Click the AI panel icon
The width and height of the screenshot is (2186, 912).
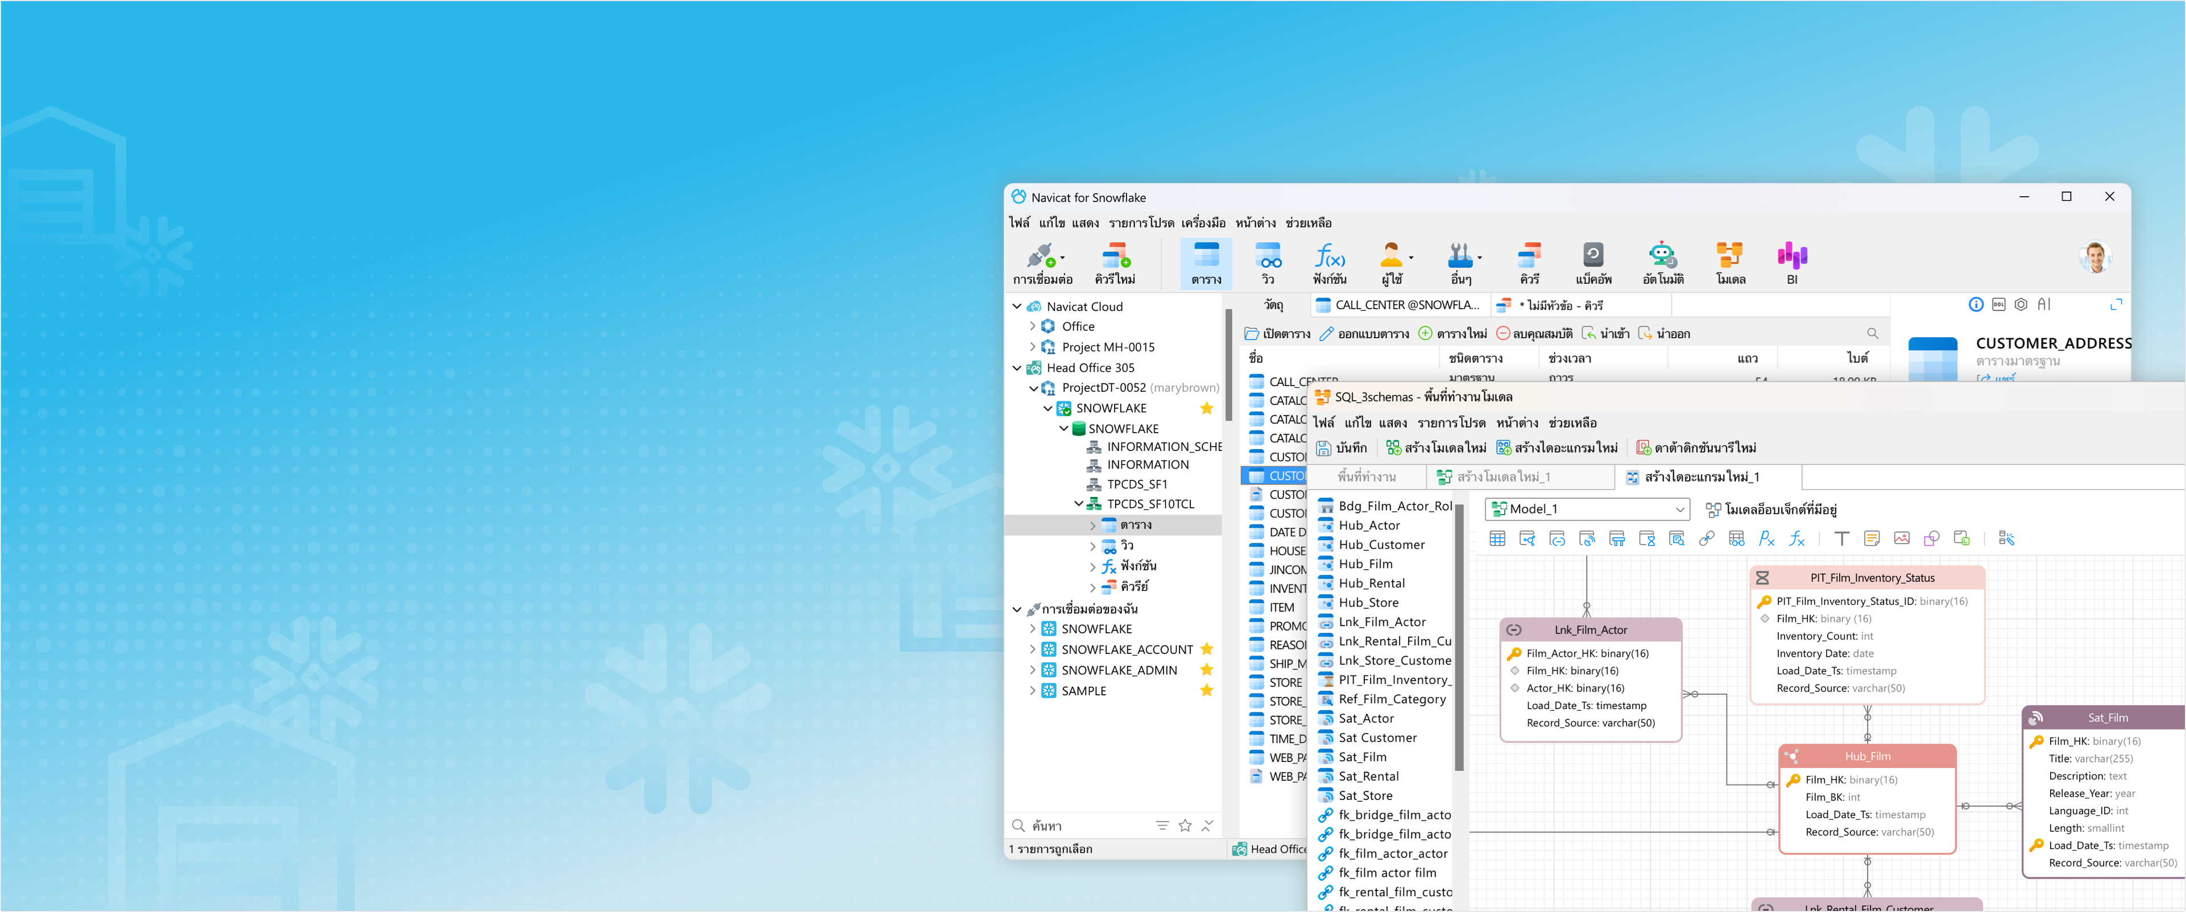tap(2043, 305)
